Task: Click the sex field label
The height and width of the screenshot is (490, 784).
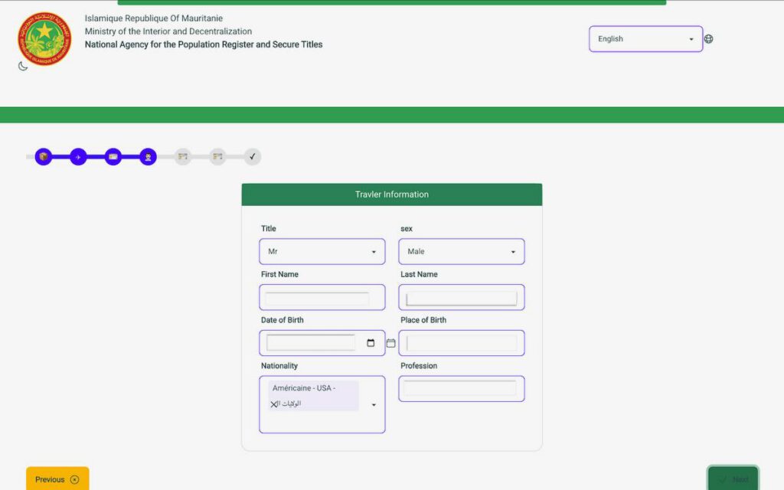Action: (407, 228)
